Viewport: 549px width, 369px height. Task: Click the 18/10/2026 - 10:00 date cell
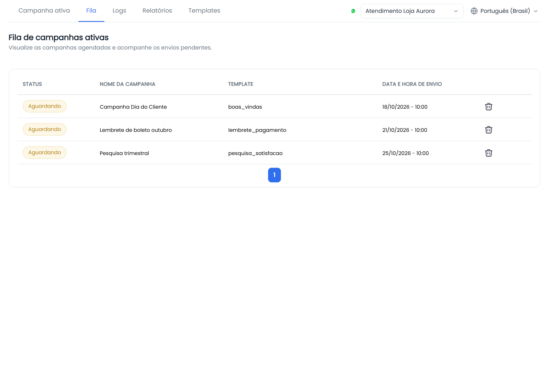[x=405, y=107]
